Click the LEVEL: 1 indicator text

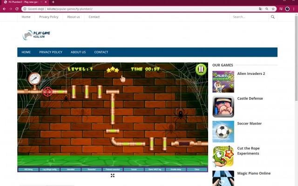(81, 69)
